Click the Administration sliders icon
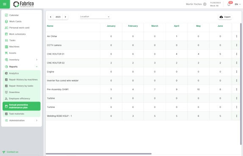The width and height of the screenshot is (243, 156). click(6, 120)
